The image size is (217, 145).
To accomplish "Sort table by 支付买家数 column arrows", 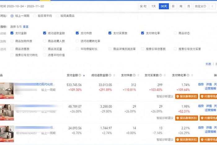I will (165, 75).
